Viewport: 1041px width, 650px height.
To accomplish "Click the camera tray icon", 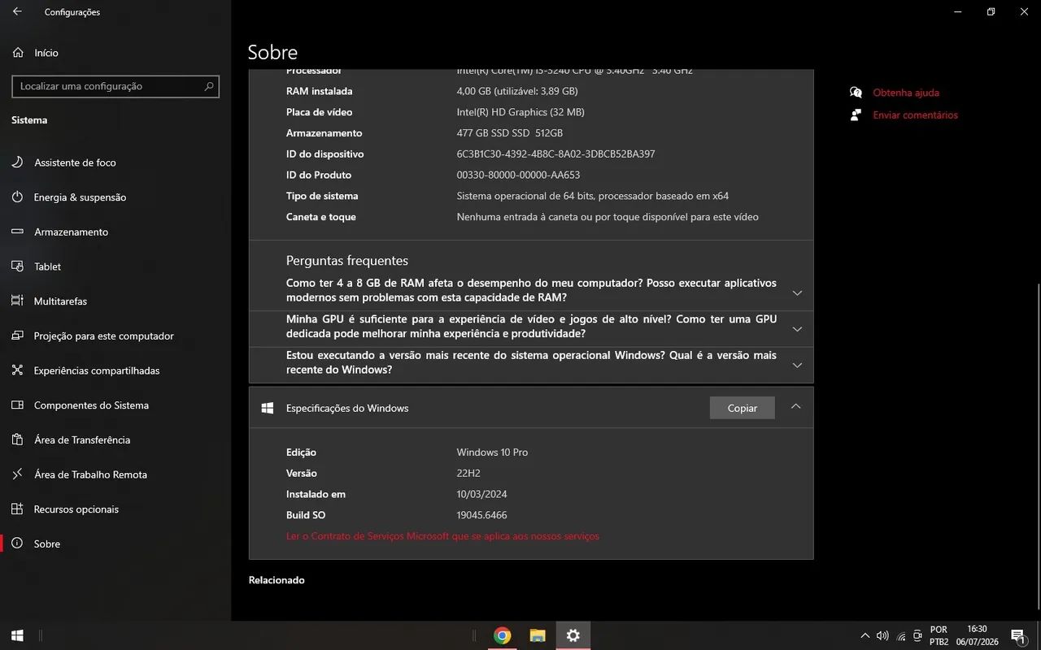I will (917, 635).
